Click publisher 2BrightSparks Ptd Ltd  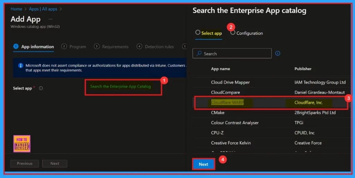pyautogui.click(x=315, y=112)
